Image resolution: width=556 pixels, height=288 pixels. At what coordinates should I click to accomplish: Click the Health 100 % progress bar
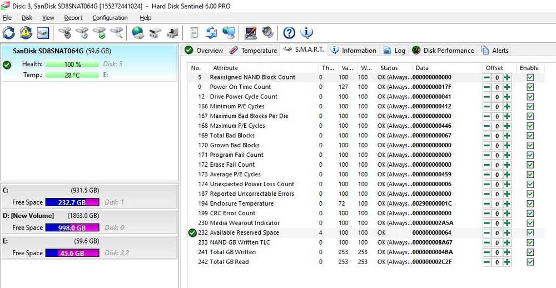tap(72, 64)
